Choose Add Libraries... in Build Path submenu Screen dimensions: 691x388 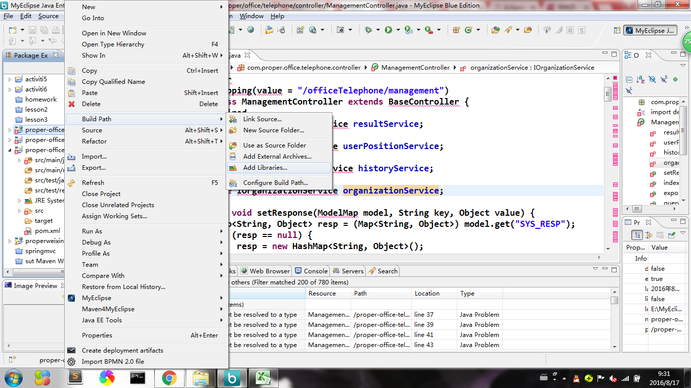[x=279, y=168]
